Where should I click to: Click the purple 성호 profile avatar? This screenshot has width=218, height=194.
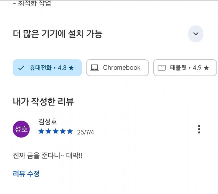21,129
